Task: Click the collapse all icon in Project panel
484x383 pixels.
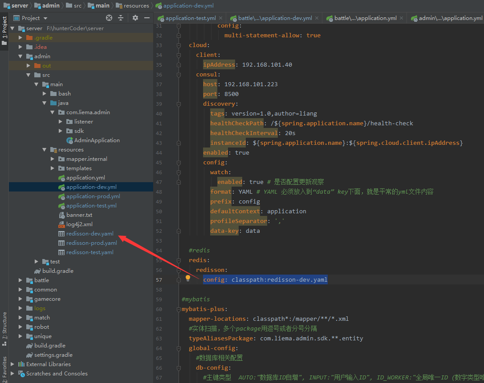Action: click(121, 18)
